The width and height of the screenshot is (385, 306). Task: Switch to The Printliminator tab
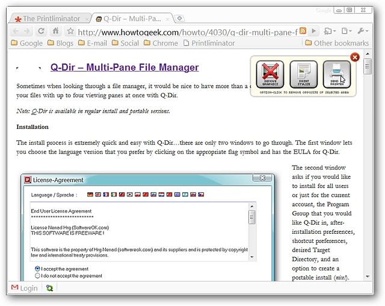coord(51,19)
